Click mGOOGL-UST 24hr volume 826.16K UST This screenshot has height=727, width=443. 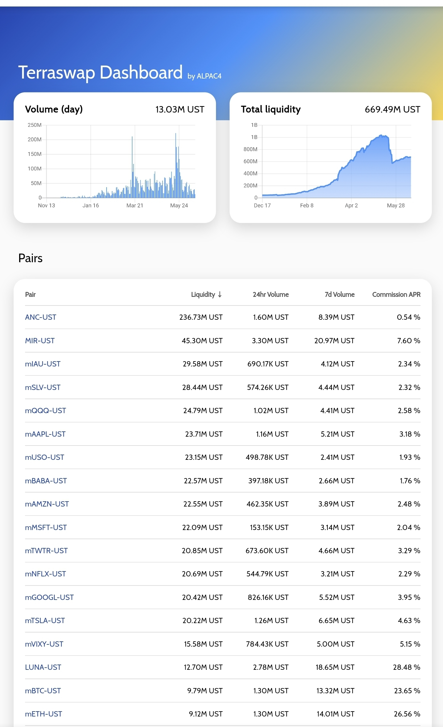[x=268, y=597]
